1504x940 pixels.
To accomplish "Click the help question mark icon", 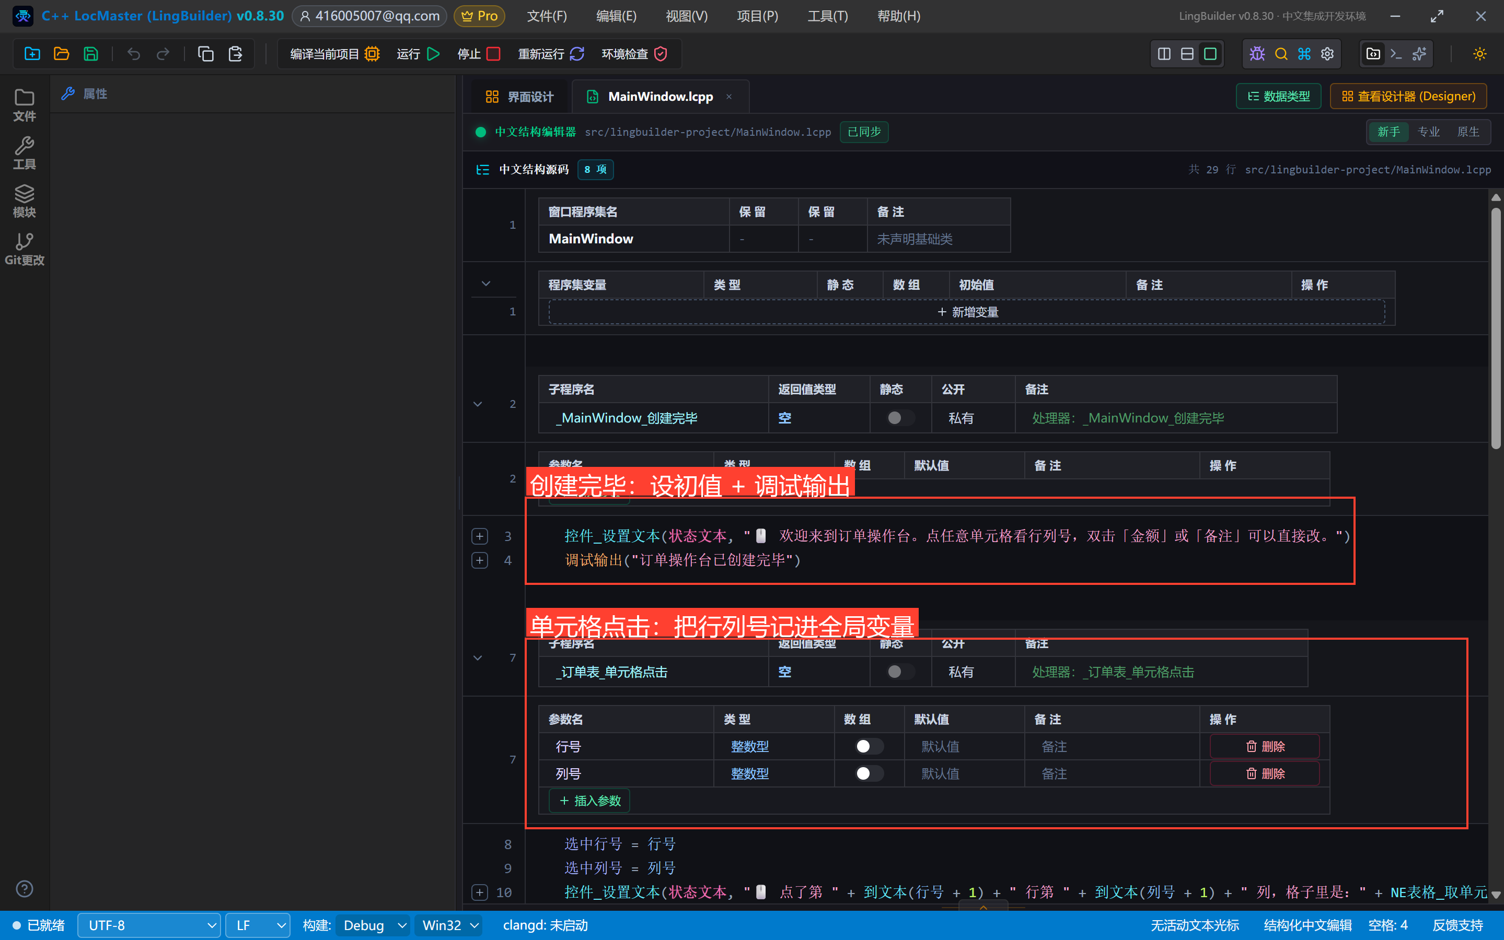I will coord(24,889).
